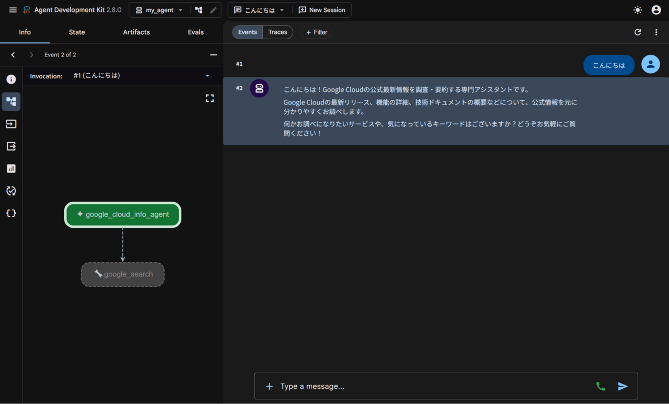
Task: Switch to the Info tab
Action: [x=25, y=32]
